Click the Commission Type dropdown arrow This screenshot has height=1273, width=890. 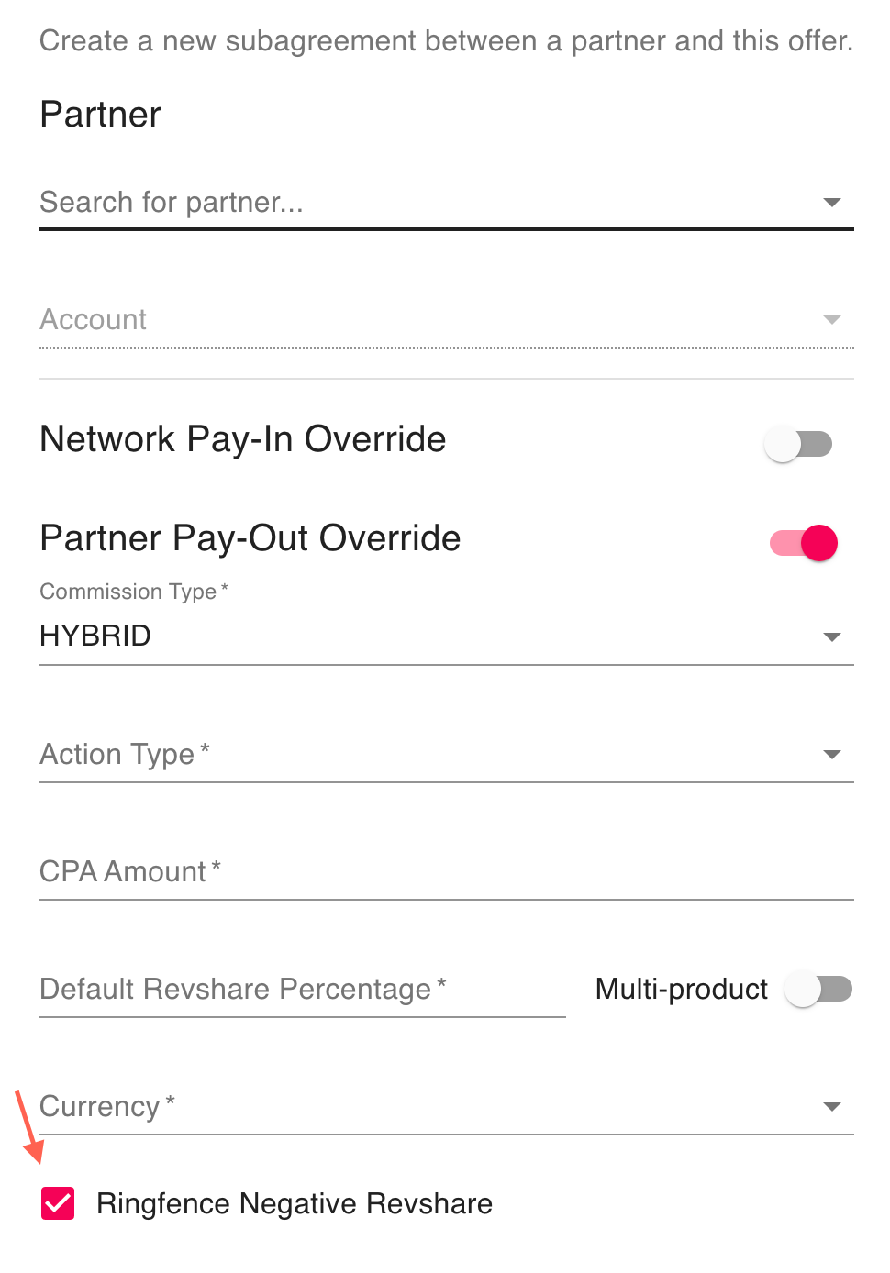(831, 637)
